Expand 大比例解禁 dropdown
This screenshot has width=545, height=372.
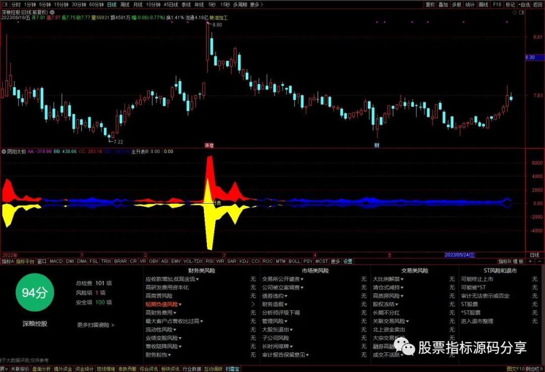tap(388, 279)
